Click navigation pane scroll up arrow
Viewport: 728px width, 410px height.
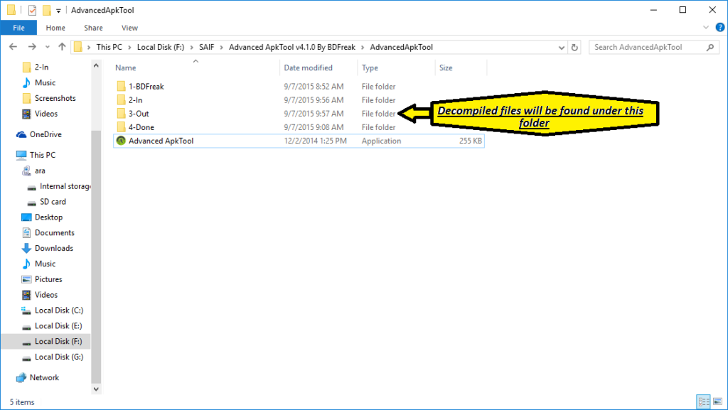coord(96,65)
